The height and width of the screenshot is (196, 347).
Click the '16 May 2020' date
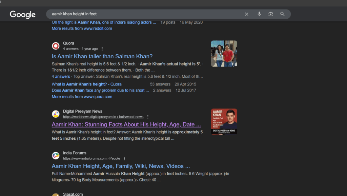click(191, 22)
